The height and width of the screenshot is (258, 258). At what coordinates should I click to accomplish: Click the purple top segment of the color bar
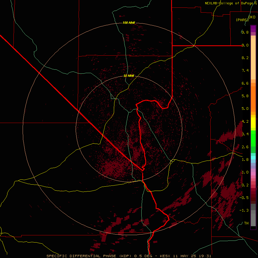[x=253, y=29]
